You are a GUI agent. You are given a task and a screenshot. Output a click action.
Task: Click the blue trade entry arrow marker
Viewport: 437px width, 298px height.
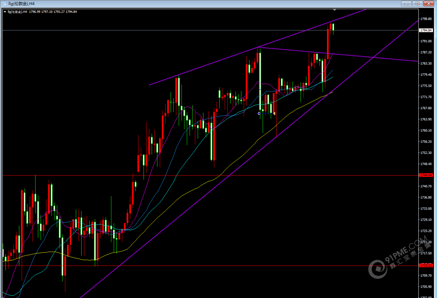click(259, 113)
